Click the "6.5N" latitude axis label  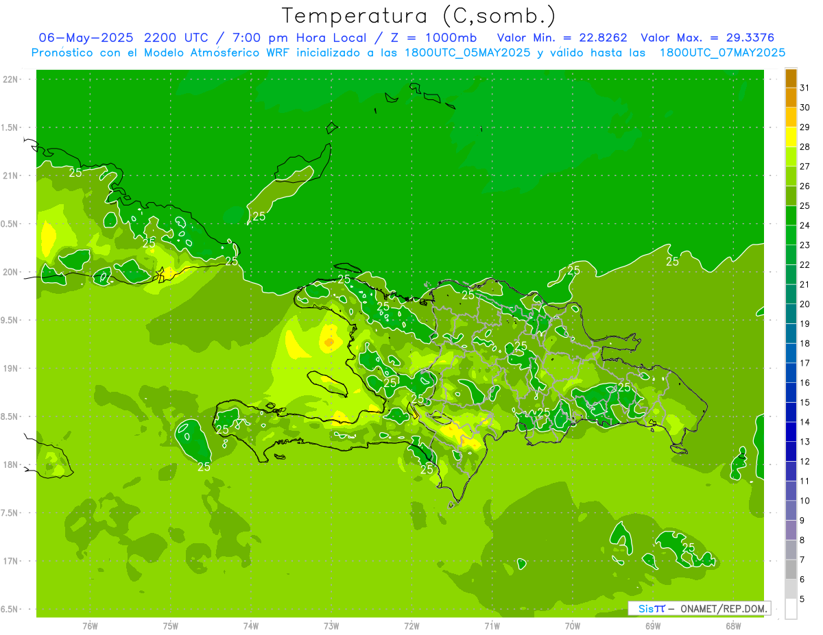tap(10, 609)
